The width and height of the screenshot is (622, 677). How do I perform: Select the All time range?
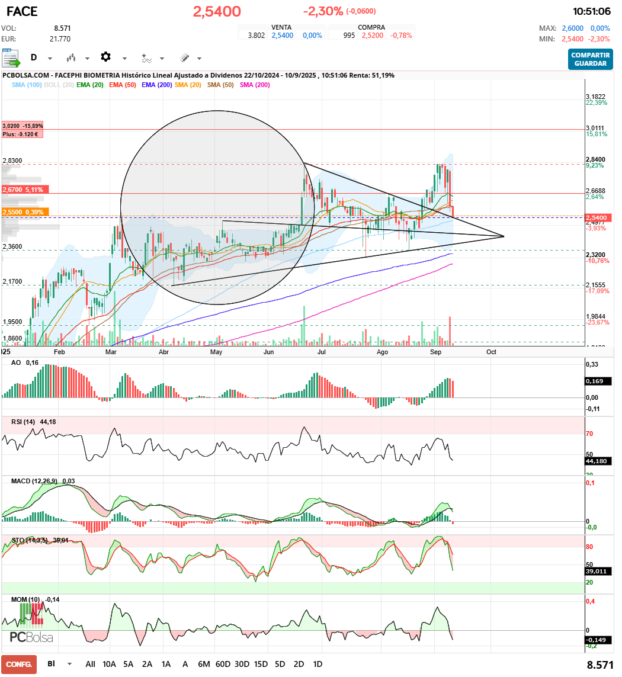click(90, 664)
